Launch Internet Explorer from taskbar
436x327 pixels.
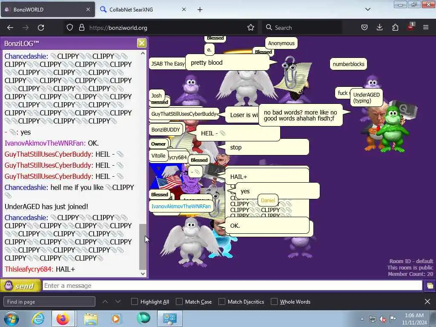pyautogui.click(x=38, y=318)
